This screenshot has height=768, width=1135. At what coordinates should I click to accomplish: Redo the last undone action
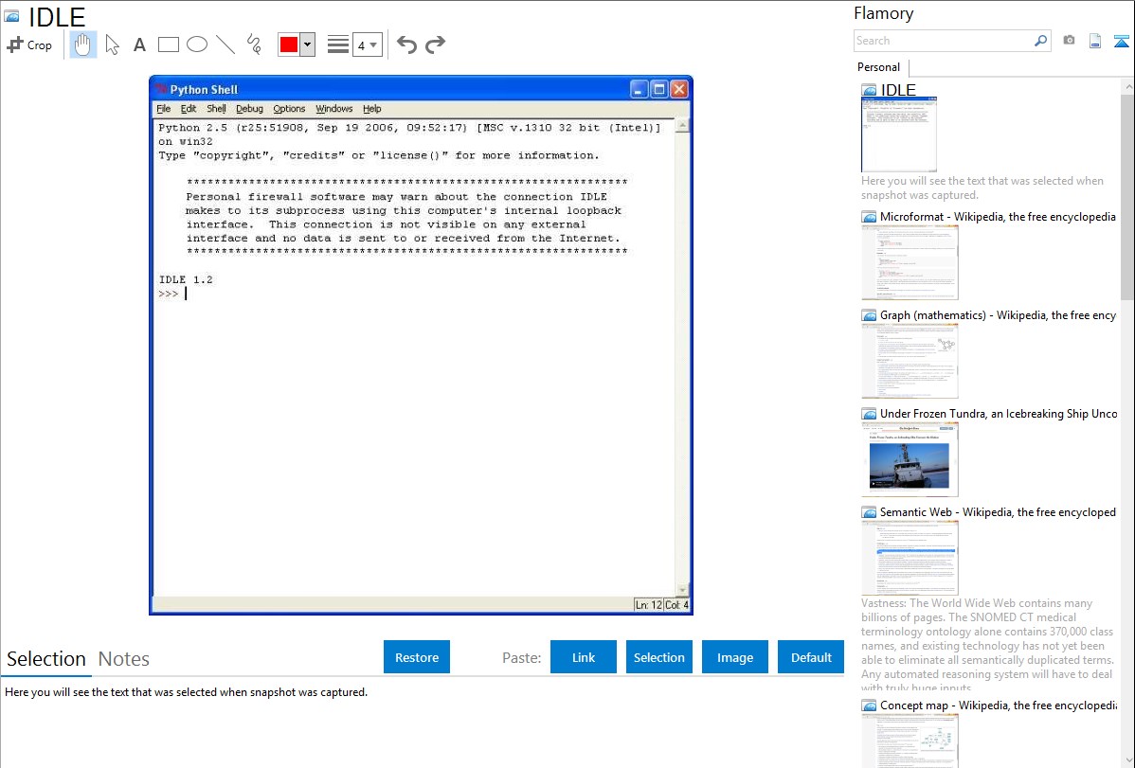coord(435,45)
